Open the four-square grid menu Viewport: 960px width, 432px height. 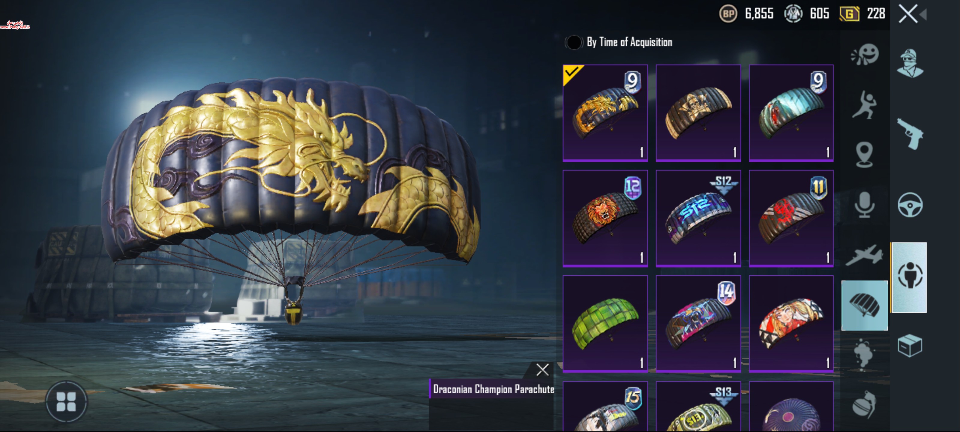click(66, 401)
